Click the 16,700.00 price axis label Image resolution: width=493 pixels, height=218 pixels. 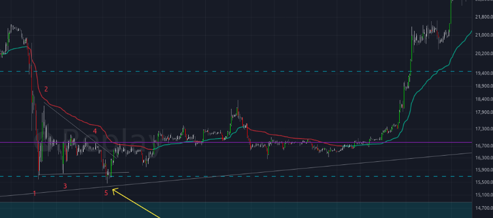pyautogui.click(x=483, y=146)
